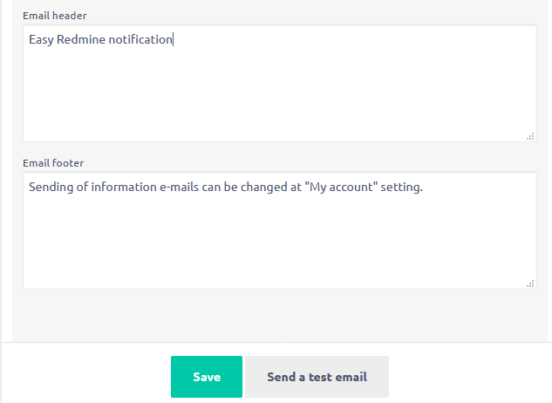Click the "Email header" label

54,16
